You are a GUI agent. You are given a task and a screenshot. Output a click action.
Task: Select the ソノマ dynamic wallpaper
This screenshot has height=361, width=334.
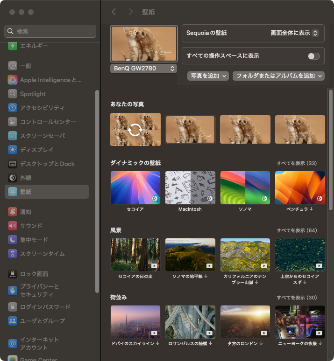click(x=245, y=187)
